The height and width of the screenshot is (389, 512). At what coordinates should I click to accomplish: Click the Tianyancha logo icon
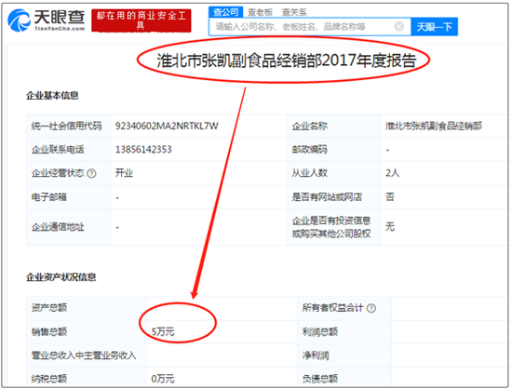pyautogui.click(x=19, y=20)
